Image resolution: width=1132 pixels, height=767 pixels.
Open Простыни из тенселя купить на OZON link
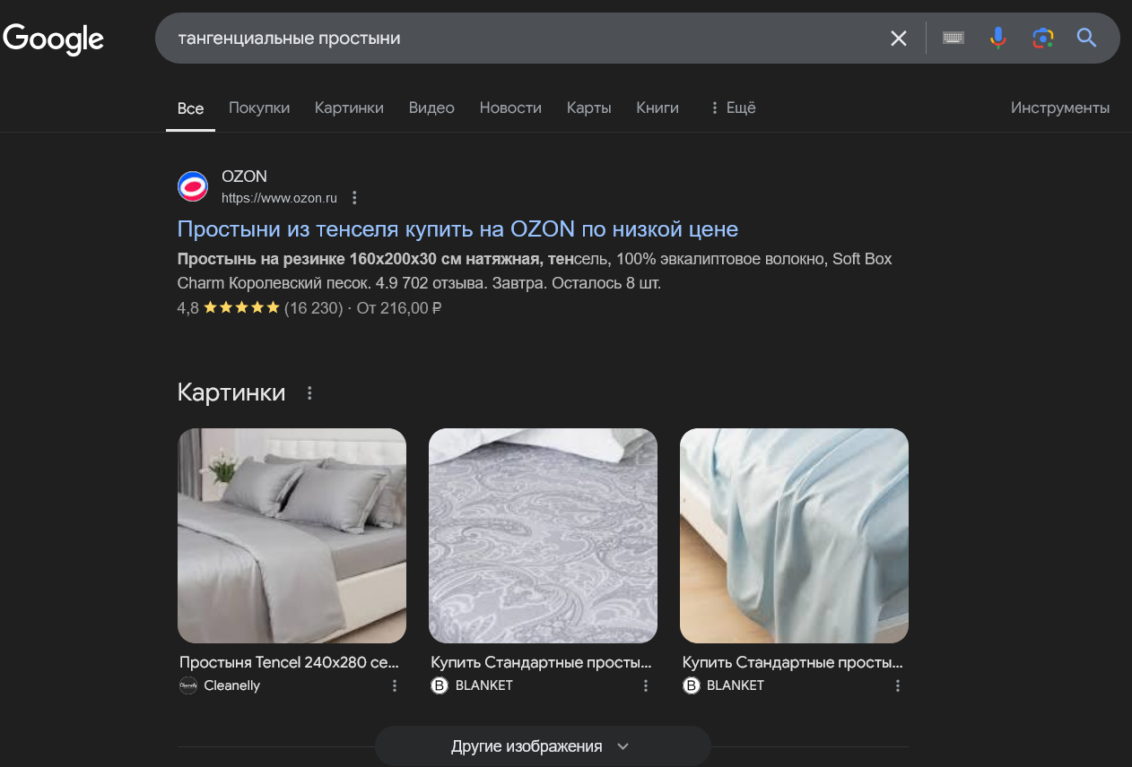(457, 228)
